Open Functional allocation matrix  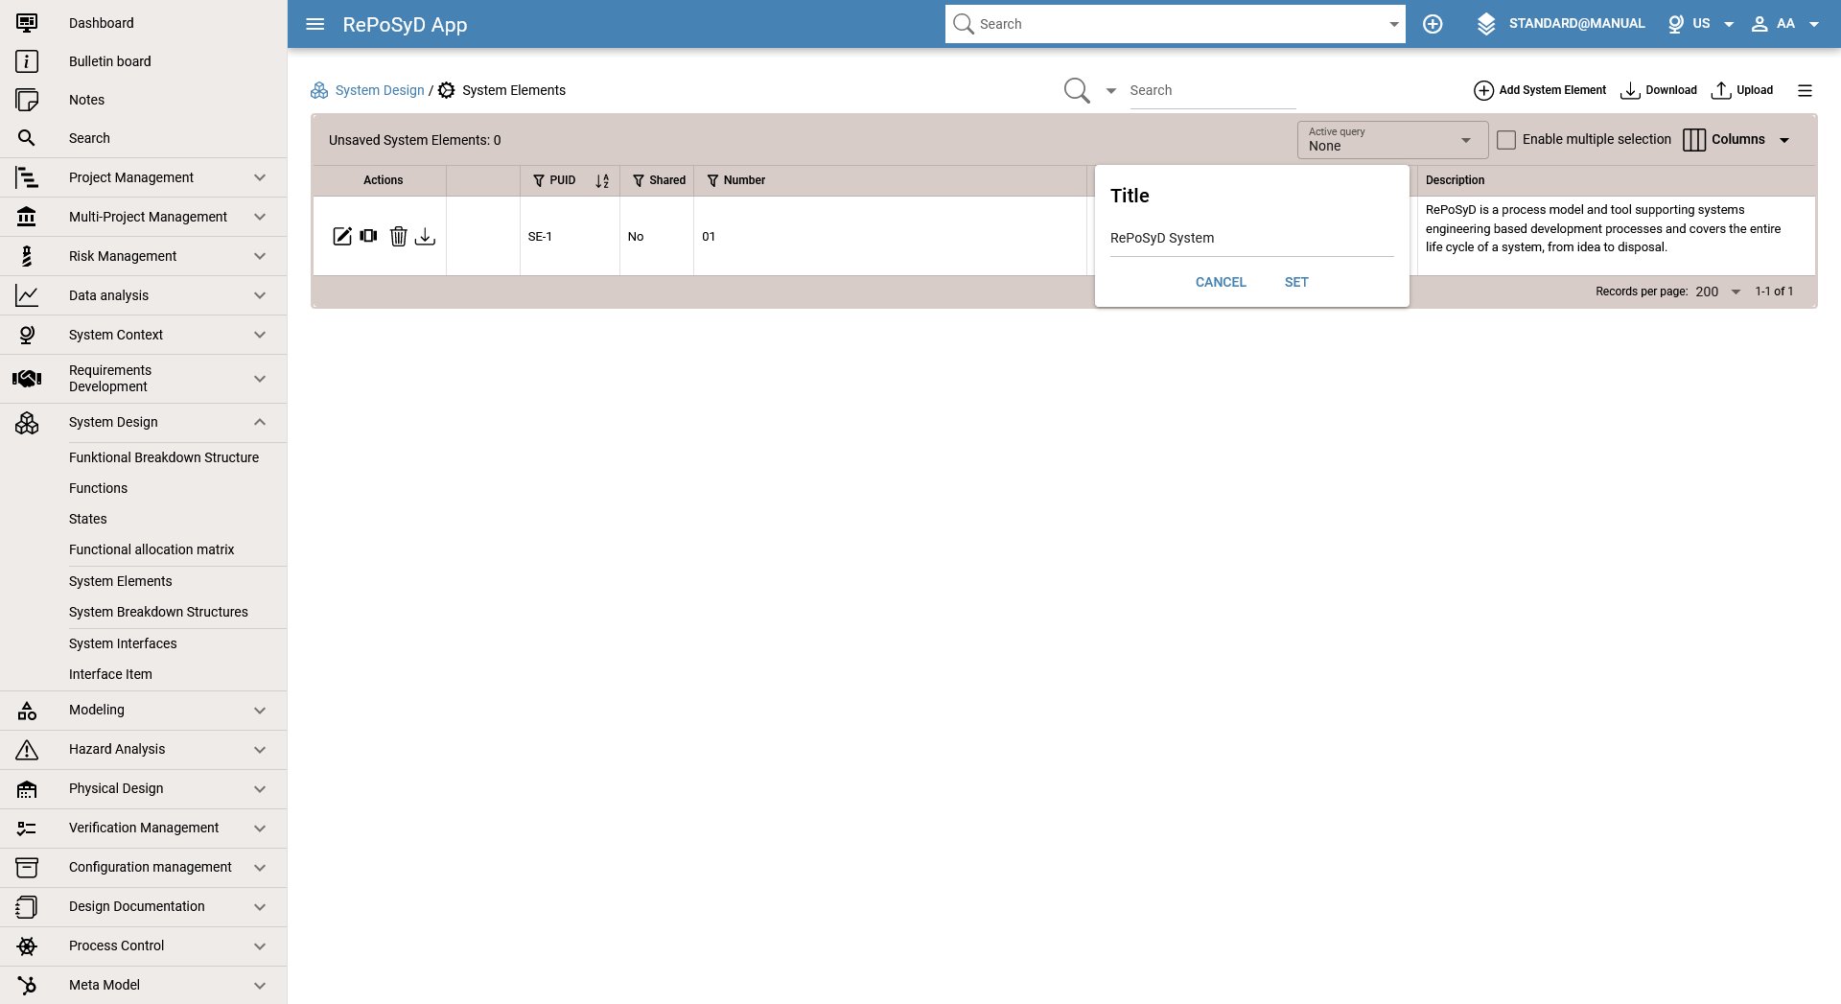151,549
